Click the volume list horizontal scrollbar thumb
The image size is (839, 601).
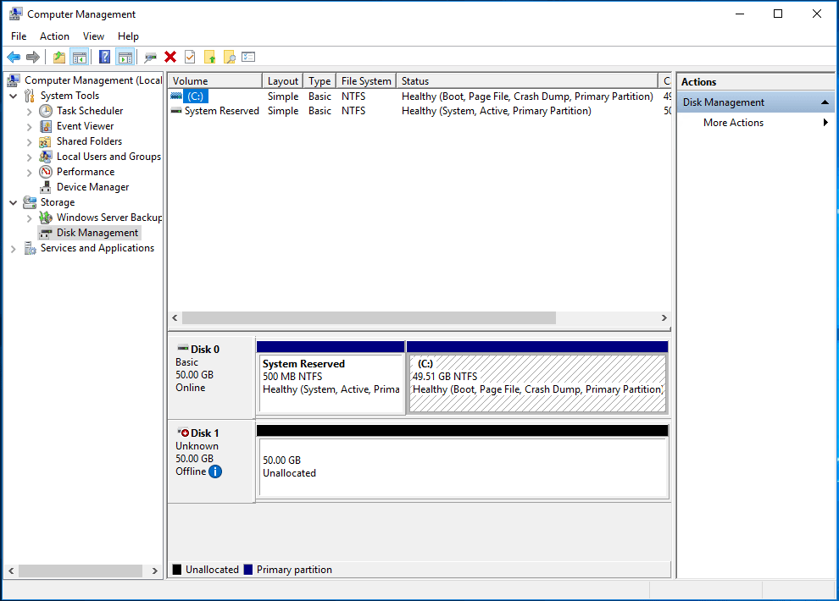tap(369, 318)
